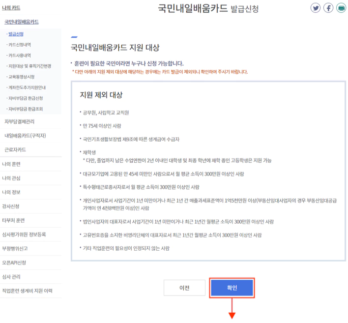Click the 기타 직업훈련의 필요성 line

[126, 248]
